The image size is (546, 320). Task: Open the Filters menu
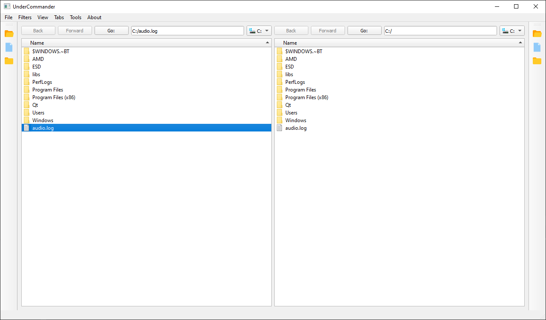tap(25, 17)
